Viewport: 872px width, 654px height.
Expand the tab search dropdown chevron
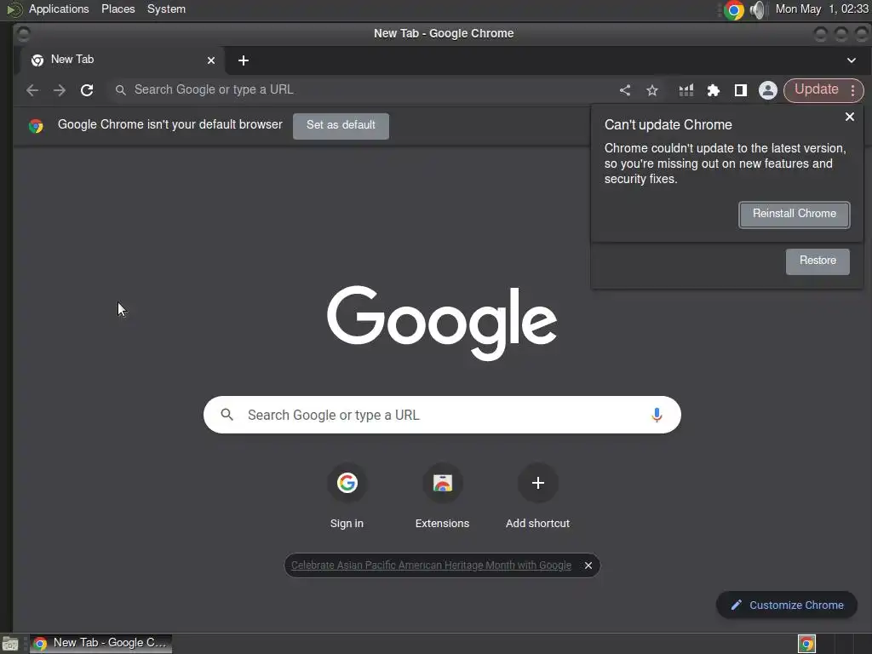(x=852, y=60)
